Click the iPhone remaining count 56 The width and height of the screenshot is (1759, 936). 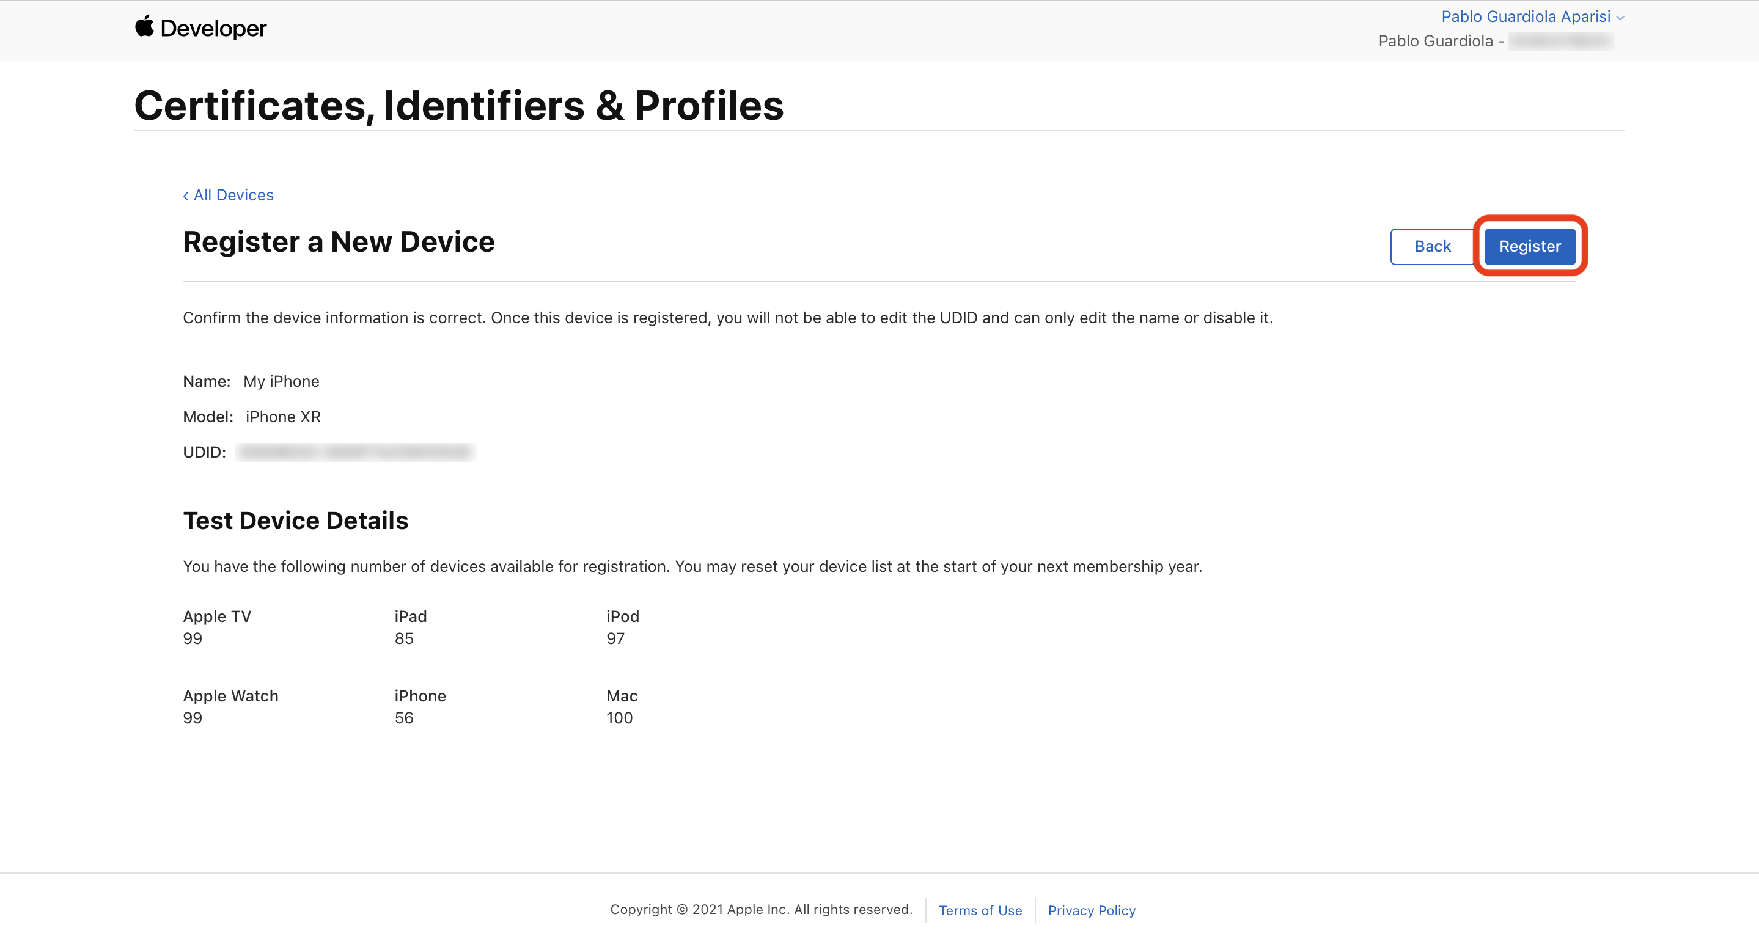coord(403,717)
